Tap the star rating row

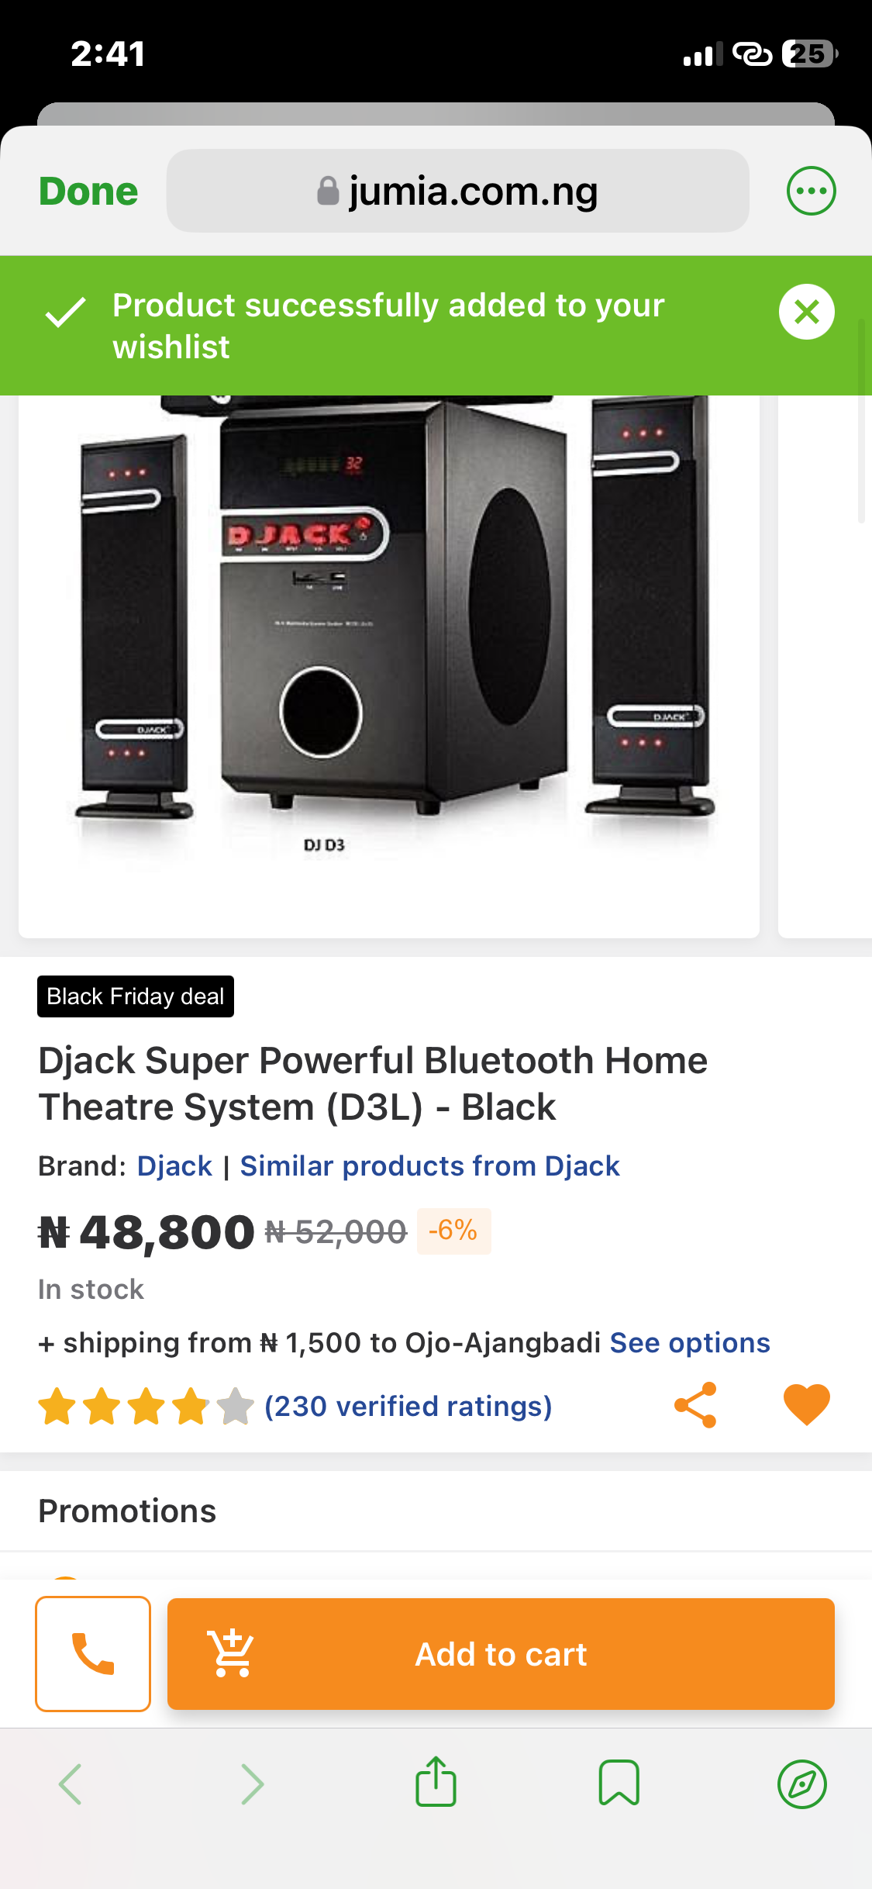[146, 1407]
